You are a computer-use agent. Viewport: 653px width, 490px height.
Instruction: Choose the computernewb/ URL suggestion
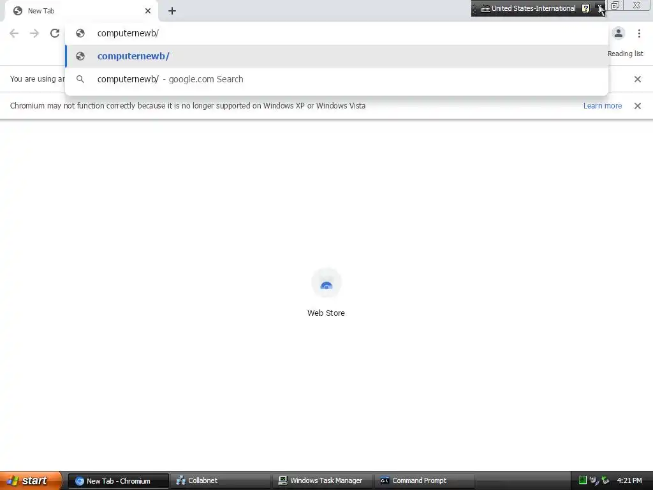click(337, 56)
